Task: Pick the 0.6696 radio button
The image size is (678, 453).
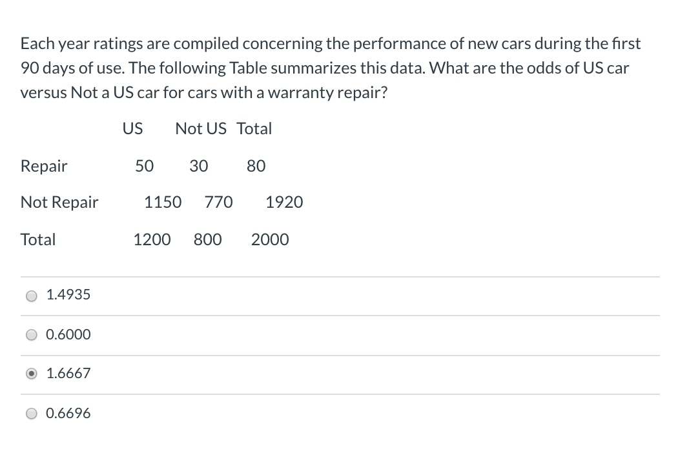Action: 31,414
